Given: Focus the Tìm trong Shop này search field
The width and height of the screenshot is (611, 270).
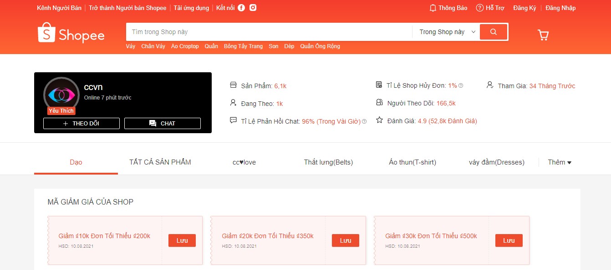Looking at the screenshot, I should coord(269,32).
